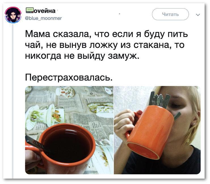Screen dimensions: 210x184
Task: Click the vertical thread line below the avatar
Action: coord(13,101)
